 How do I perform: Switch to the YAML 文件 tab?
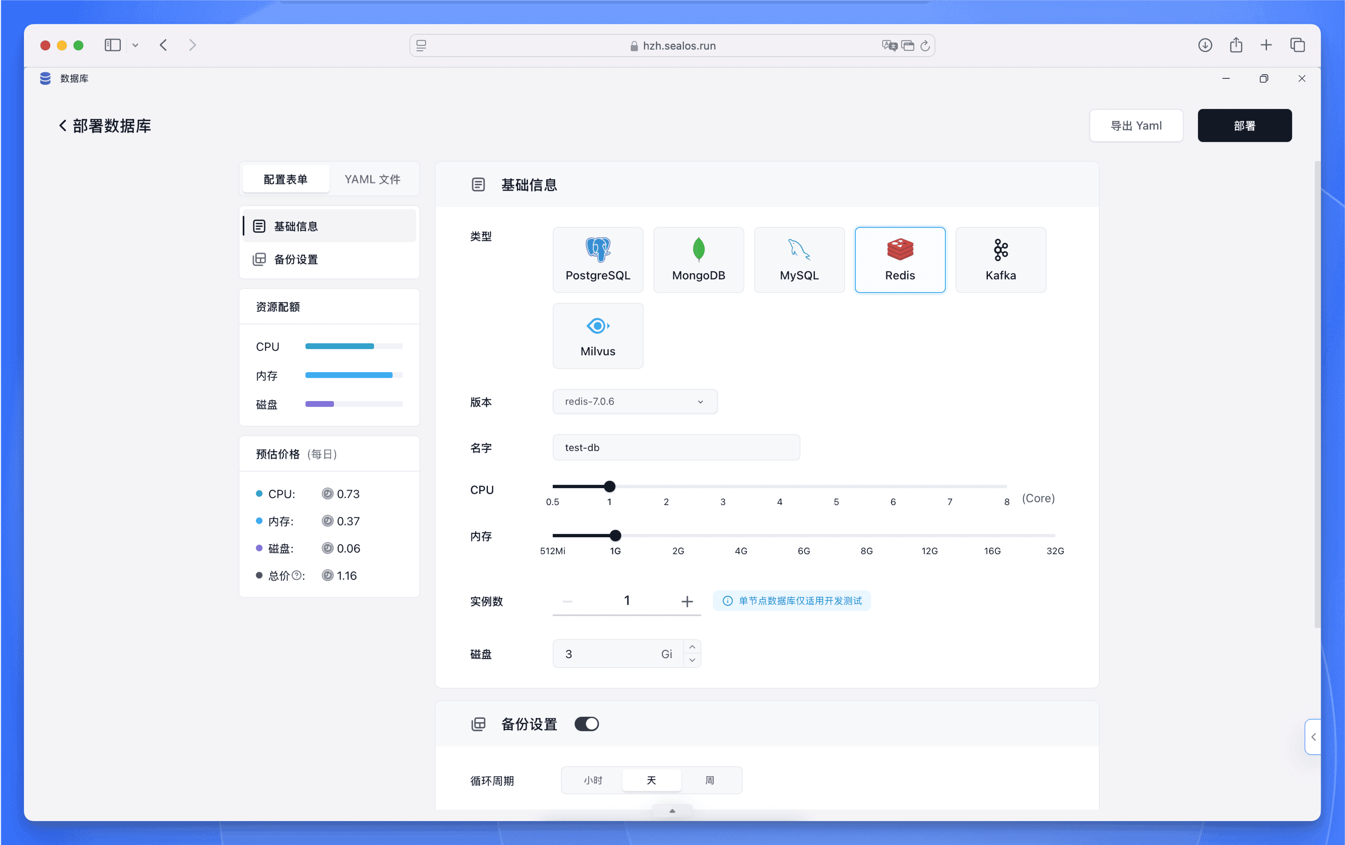[x=372, y=179]
